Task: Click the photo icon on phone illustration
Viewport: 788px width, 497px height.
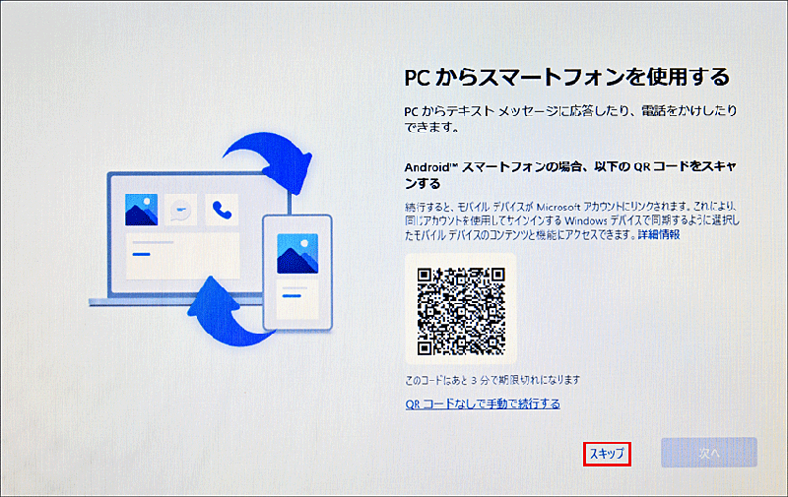Action: coord(297,254)
